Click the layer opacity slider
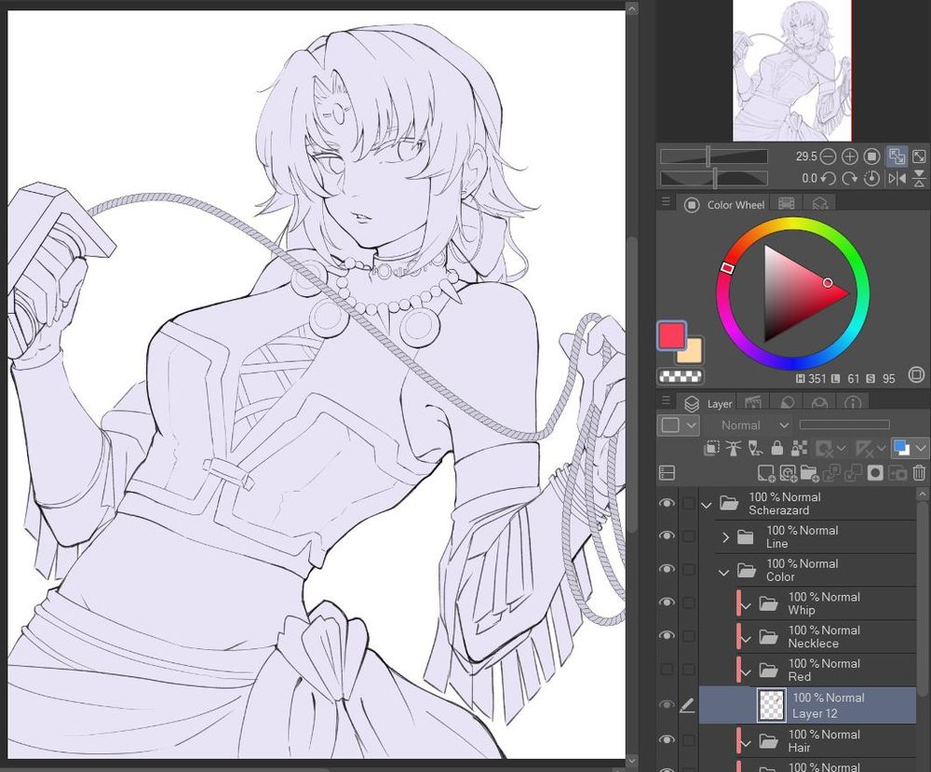Viewport: 931px width, 772px height. (x=844, y=425)
